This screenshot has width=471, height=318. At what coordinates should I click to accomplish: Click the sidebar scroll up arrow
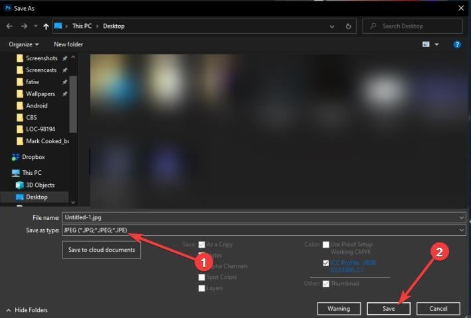point(73,57)
